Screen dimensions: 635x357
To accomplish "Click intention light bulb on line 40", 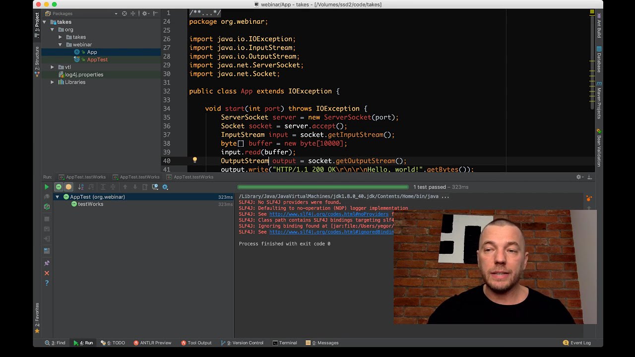I will pyautogui.click(x=194, y=160).
